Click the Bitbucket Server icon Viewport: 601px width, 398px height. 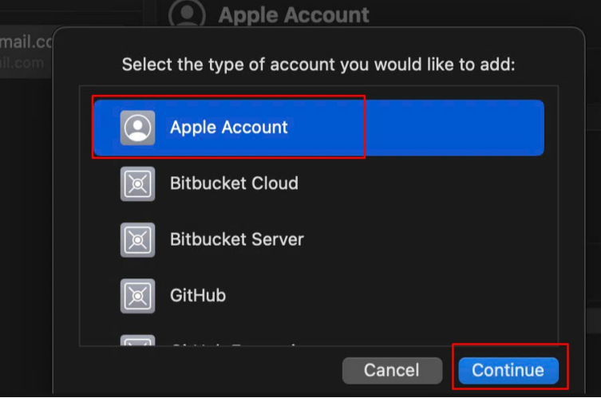[x=137, y=239]
